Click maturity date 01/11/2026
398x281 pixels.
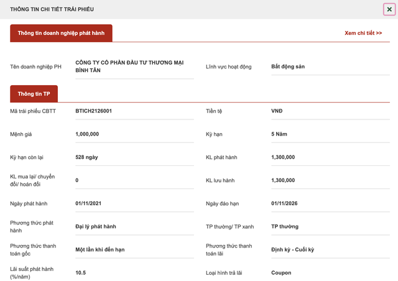(330, 203)
